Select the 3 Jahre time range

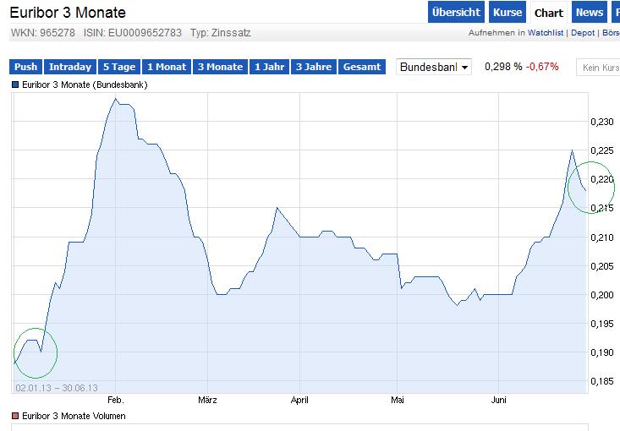pyautogui.click(x=313, y=67)
